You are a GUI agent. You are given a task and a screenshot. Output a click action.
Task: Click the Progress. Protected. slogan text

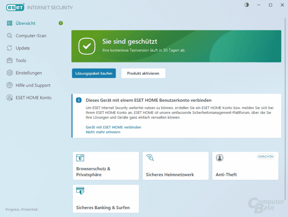click(22, 209)
